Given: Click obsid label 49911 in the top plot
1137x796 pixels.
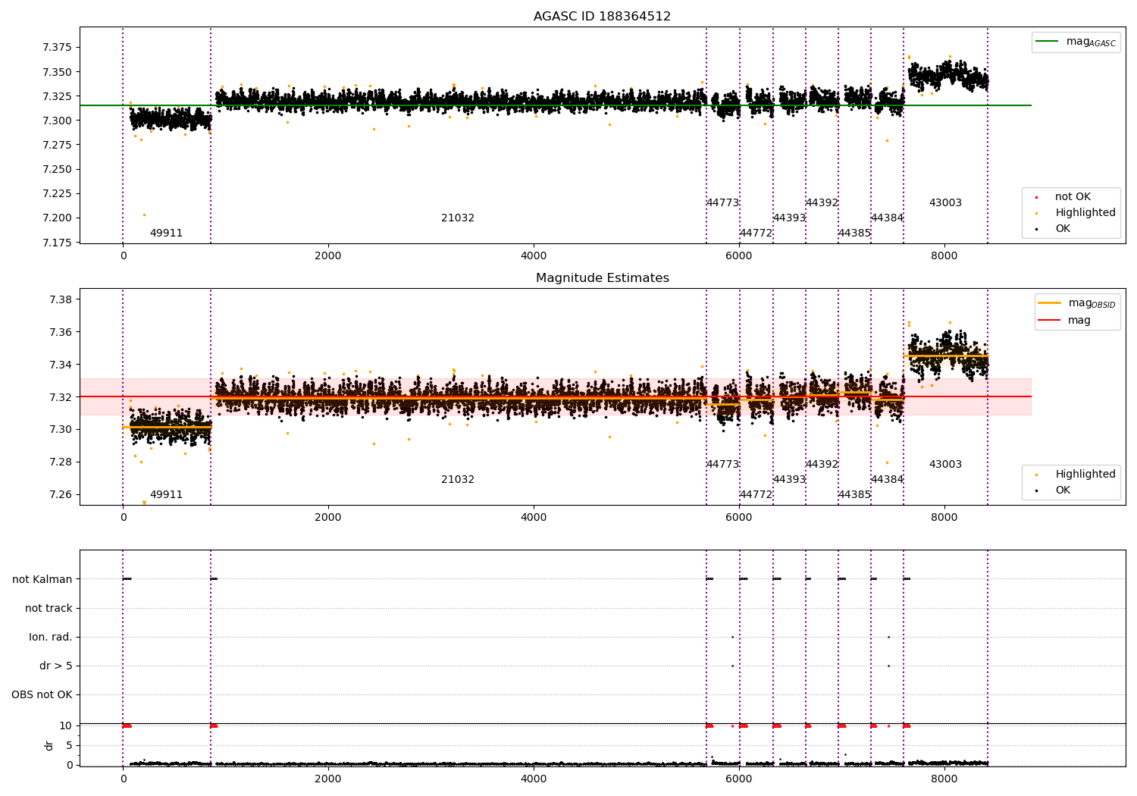Looking at the screenshot, I should pos(166,233).
